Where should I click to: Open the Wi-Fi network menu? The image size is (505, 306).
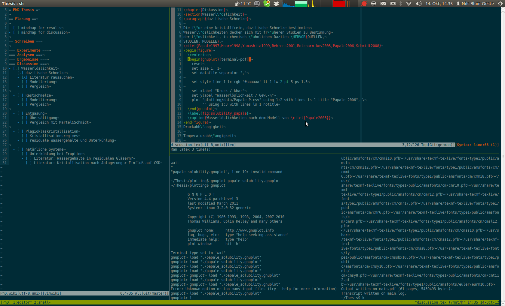[x=409, y=4]
